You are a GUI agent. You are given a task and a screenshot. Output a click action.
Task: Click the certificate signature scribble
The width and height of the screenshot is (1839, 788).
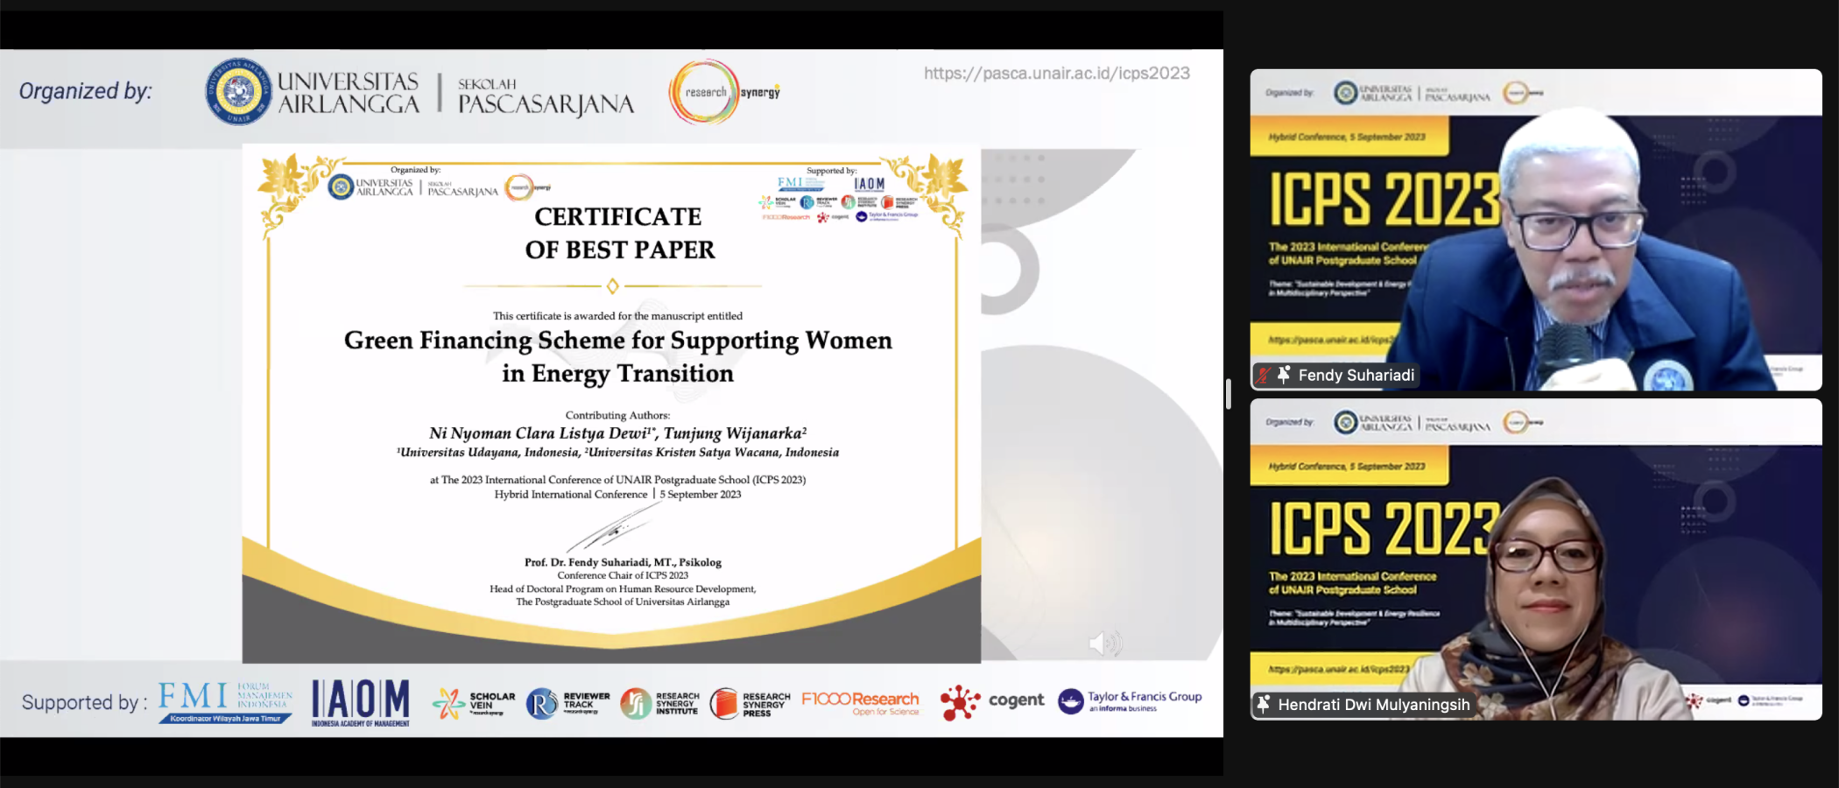[613, 528]
